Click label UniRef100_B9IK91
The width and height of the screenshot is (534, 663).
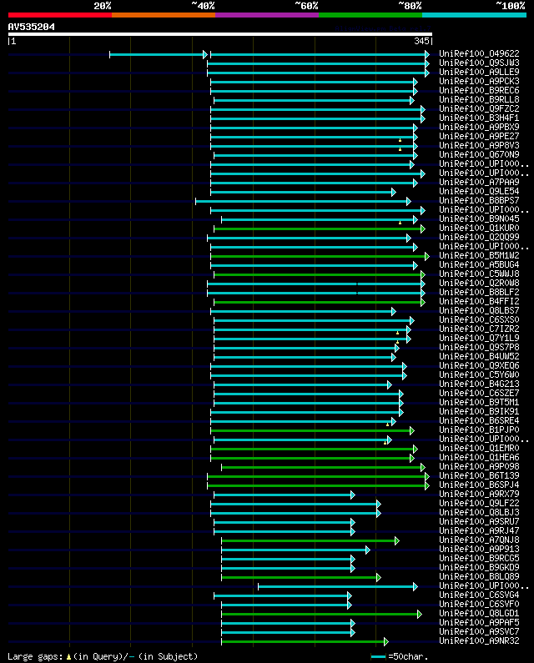[479, 411]
